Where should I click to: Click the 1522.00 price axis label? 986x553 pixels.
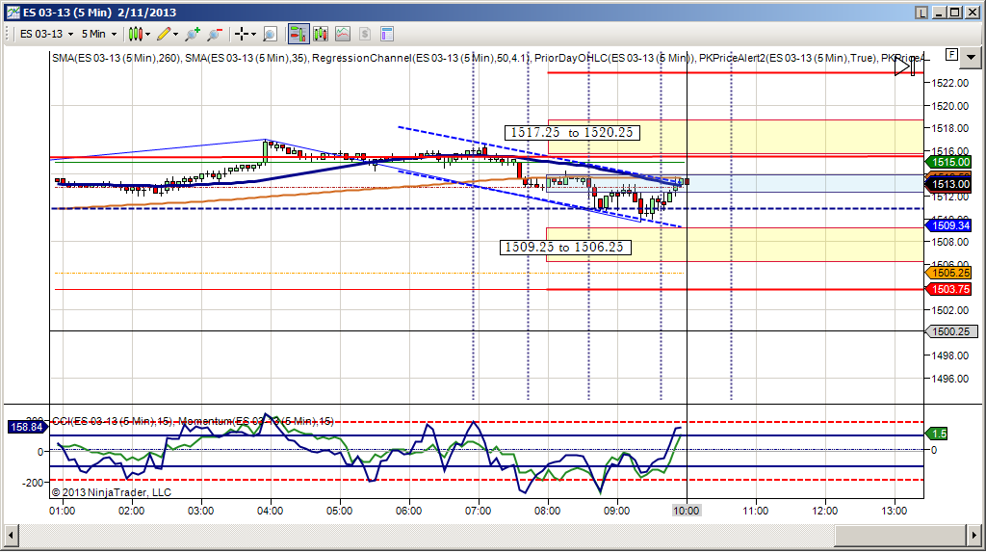(x=950, y=83)
